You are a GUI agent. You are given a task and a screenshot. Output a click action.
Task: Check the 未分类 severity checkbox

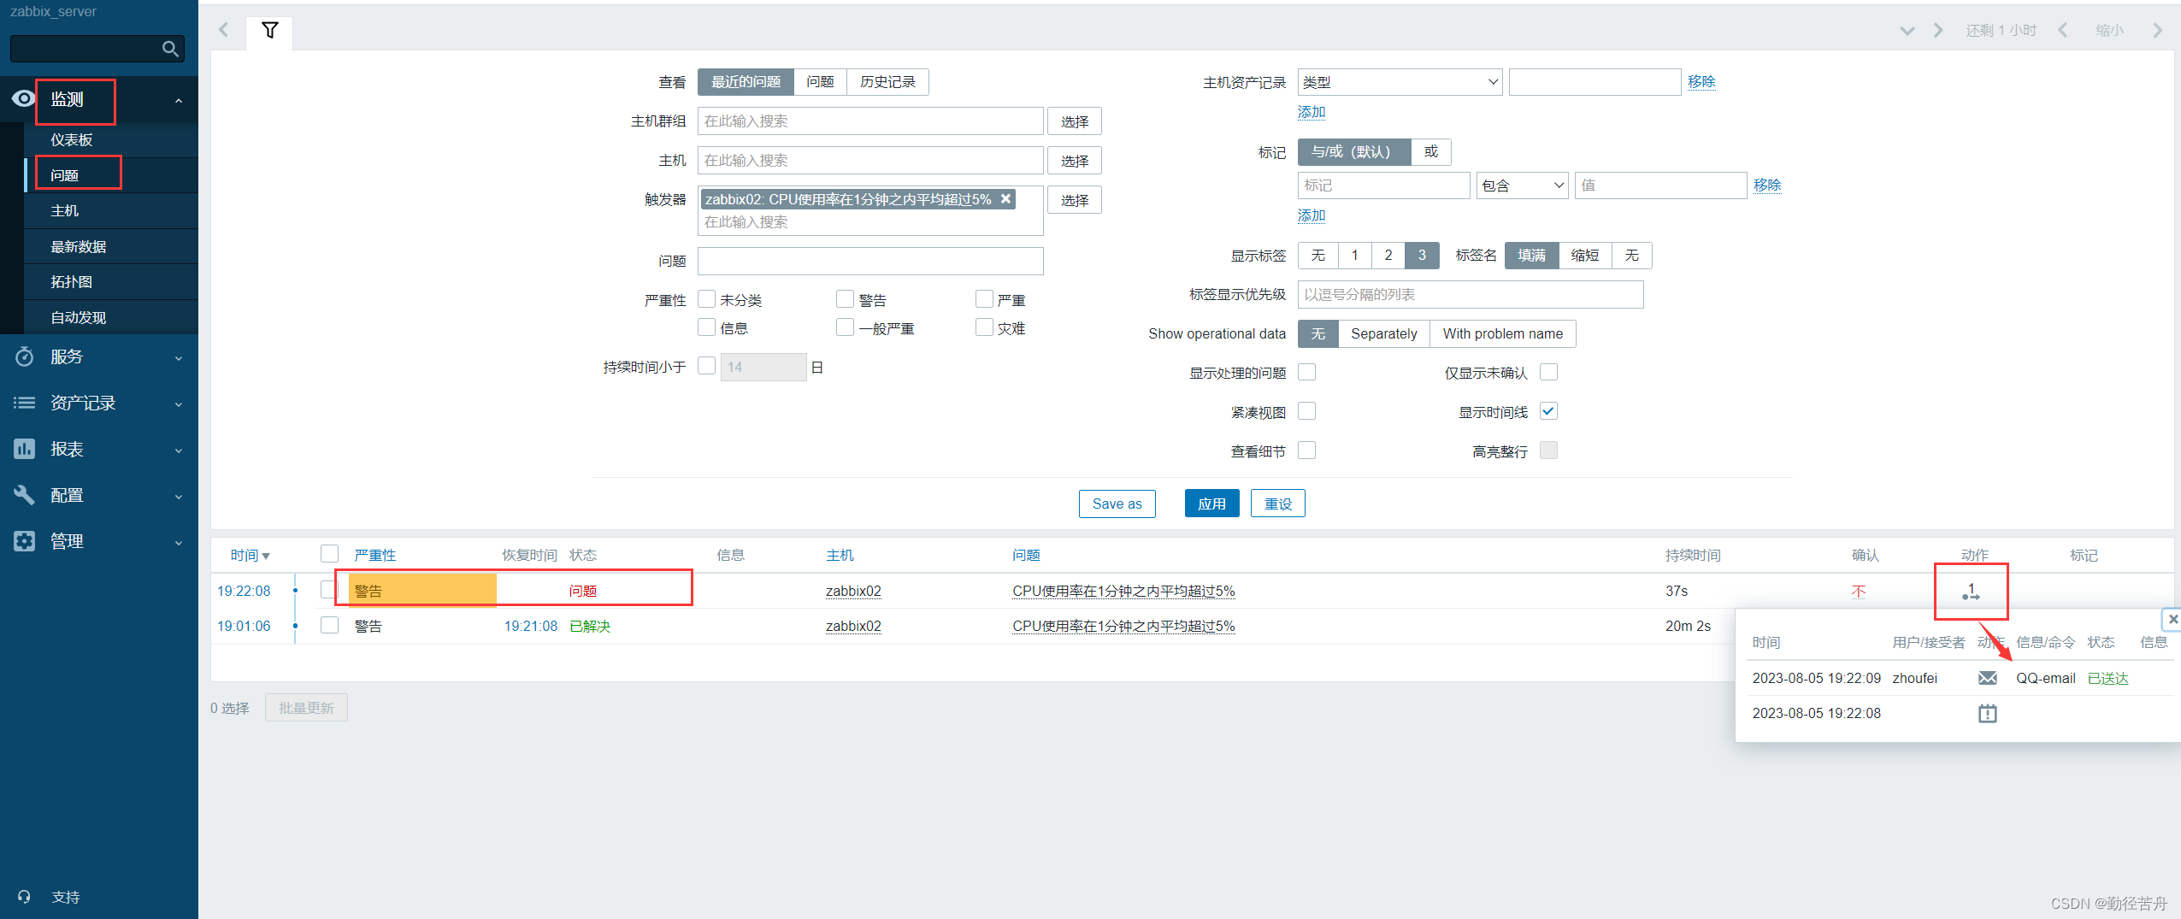click(x=707, y=298)
